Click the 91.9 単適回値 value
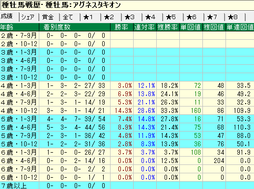The image size is (254, 189). click(x=244, y=152)
